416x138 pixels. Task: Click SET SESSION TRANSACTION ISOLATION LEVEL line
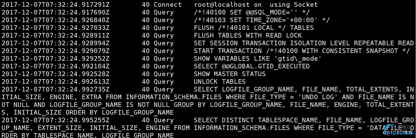(x=304, y=43)
